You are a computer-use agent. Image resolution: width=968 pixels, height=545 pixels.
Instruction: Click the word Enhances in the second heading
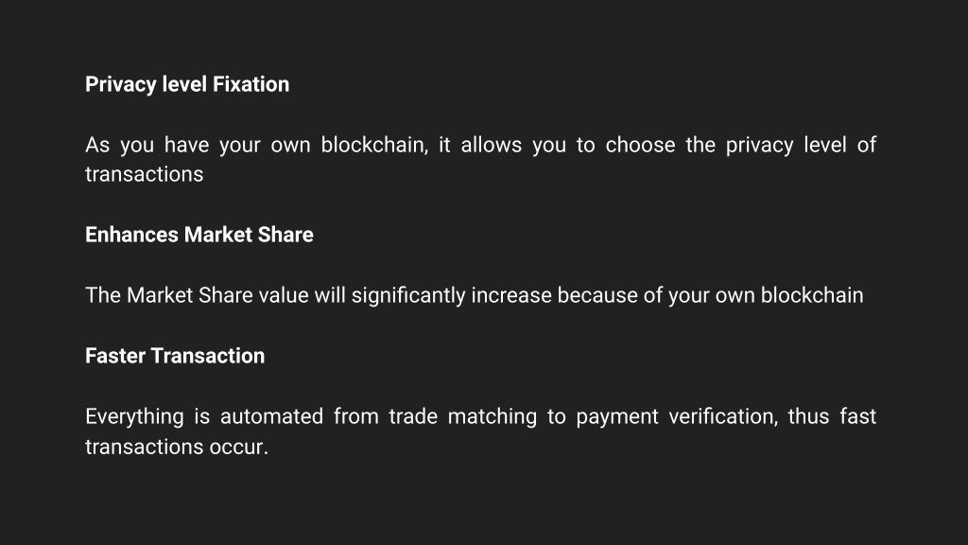click(131, 235)
